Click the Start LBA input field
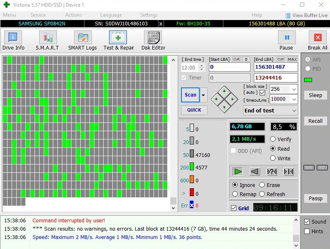The width and height of the screenshot is (330, 249). pos(229,67)
